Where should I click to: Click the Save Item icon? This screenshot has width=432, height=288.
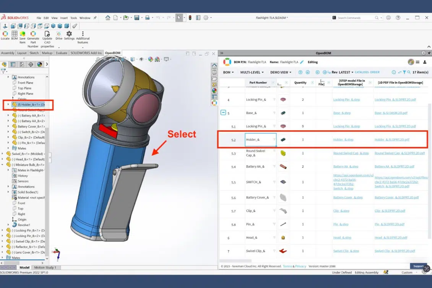pyautogui.click(x=23, y=34)
